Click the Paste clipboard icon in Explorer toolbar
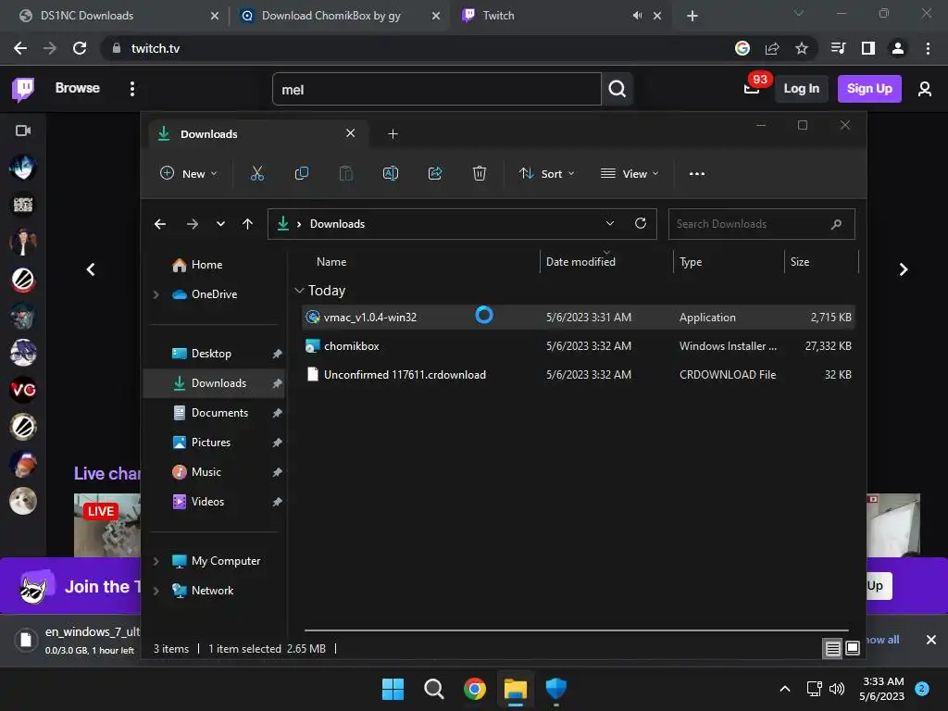 point(346,173)
